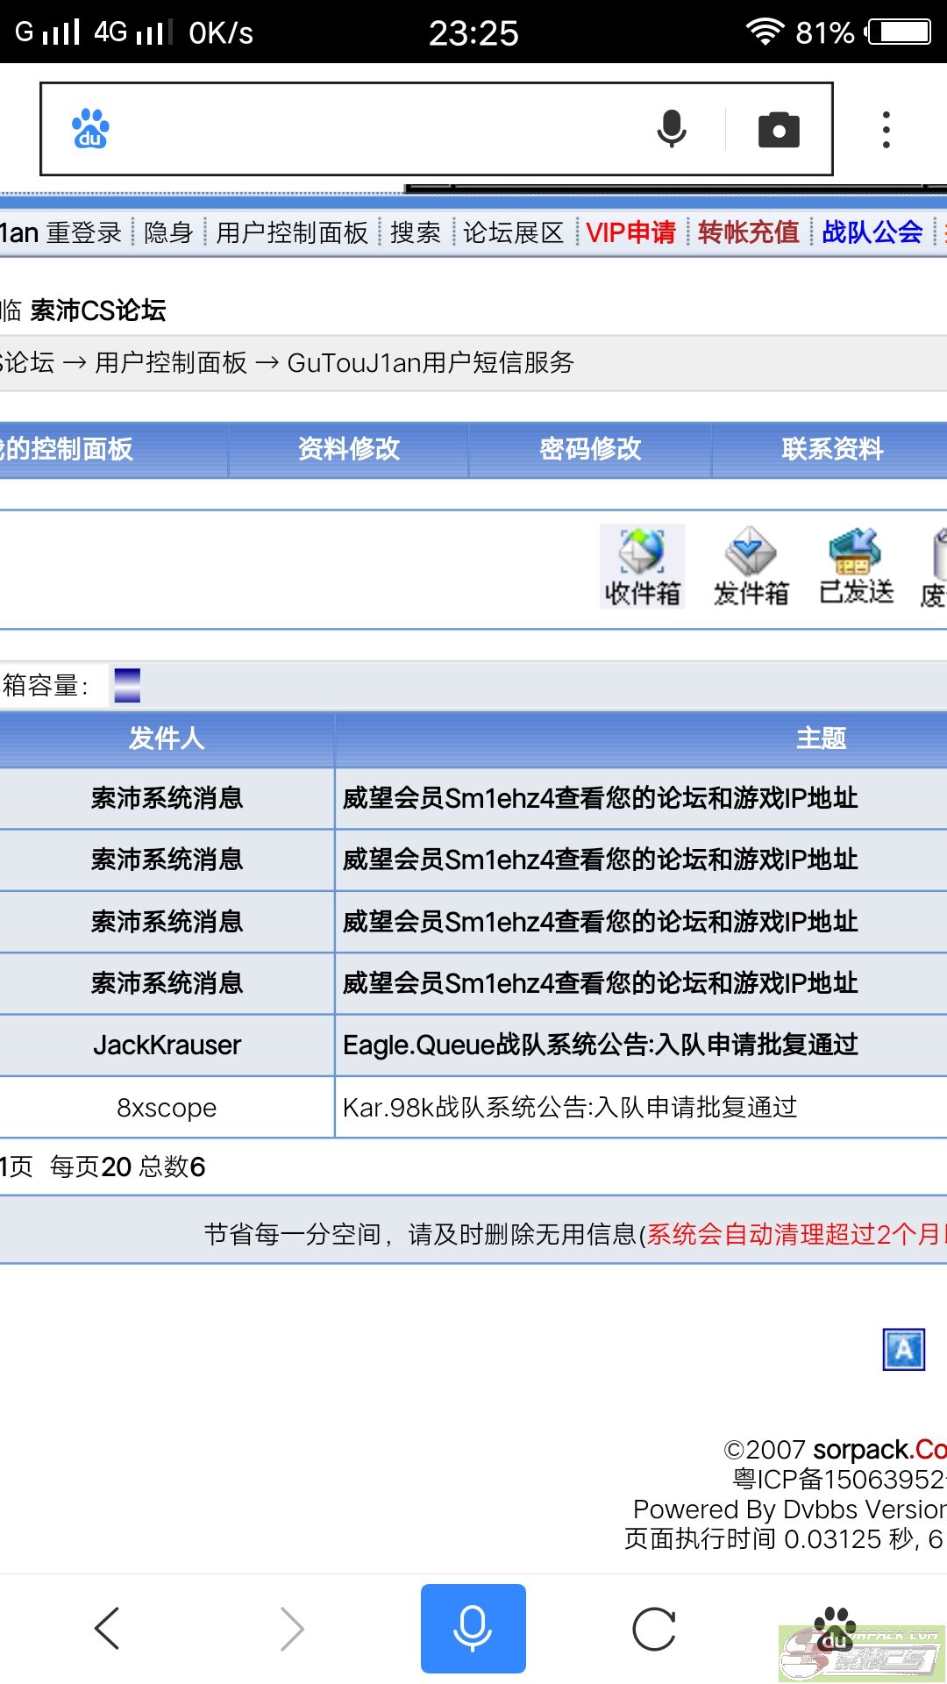This screenshot has width=947, height=1684.
Task: Switch to the 联系资料 tab
Action: 832,449
